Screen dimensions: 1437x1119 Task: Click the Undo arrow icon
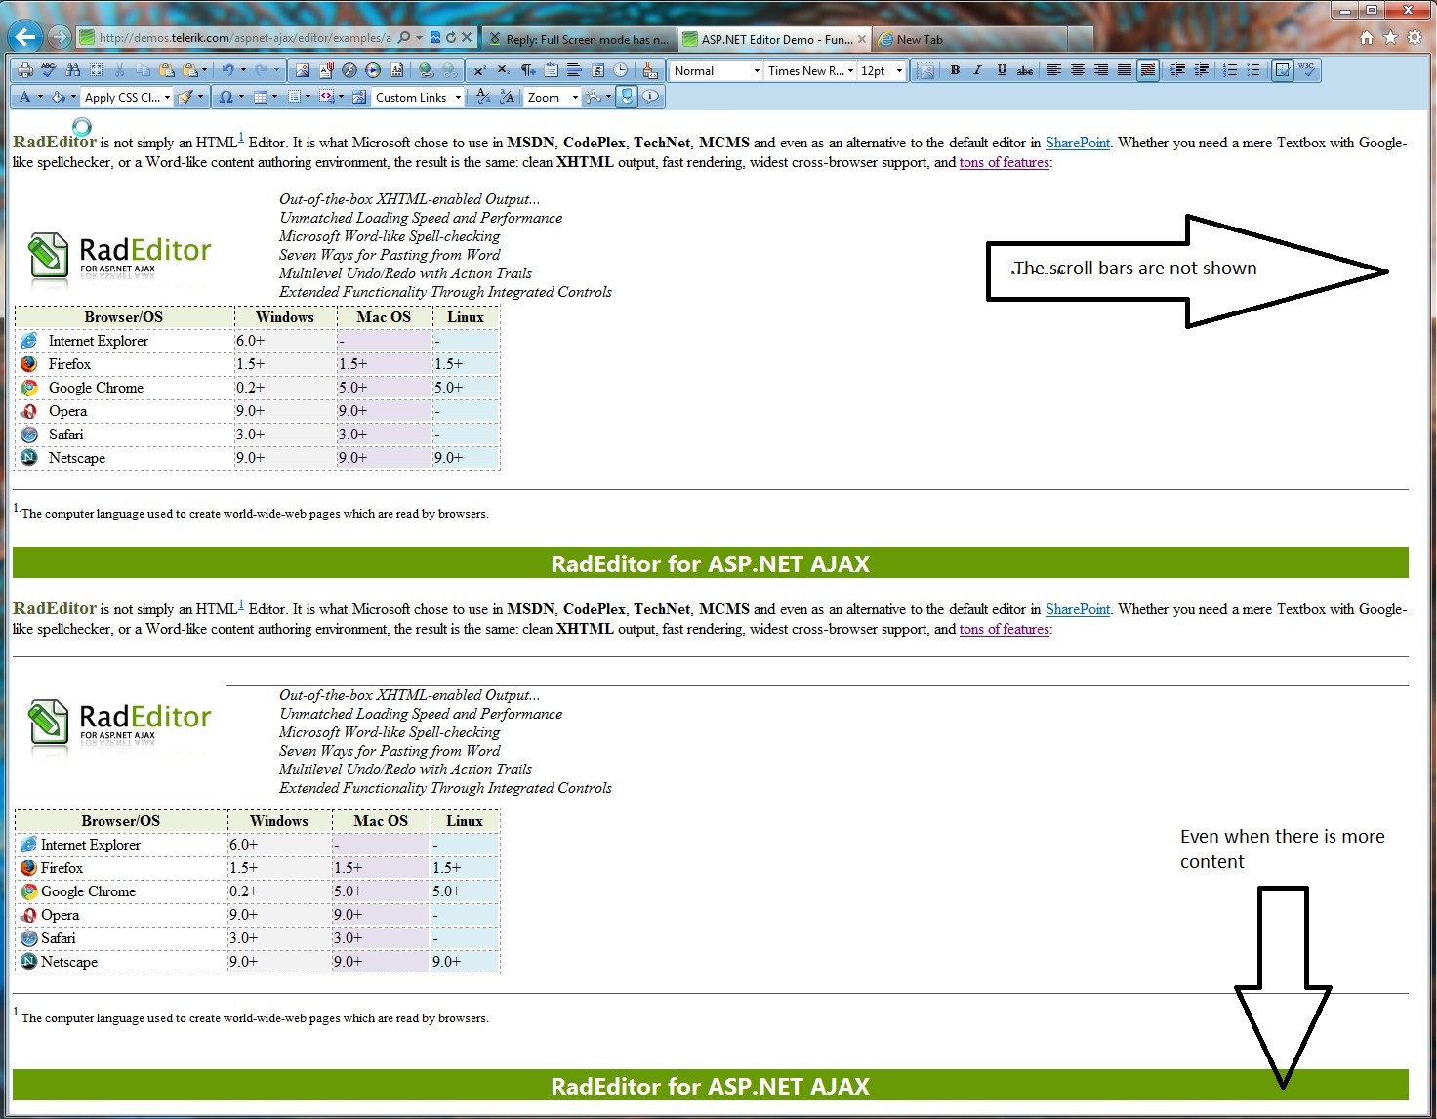coord(227,70)
